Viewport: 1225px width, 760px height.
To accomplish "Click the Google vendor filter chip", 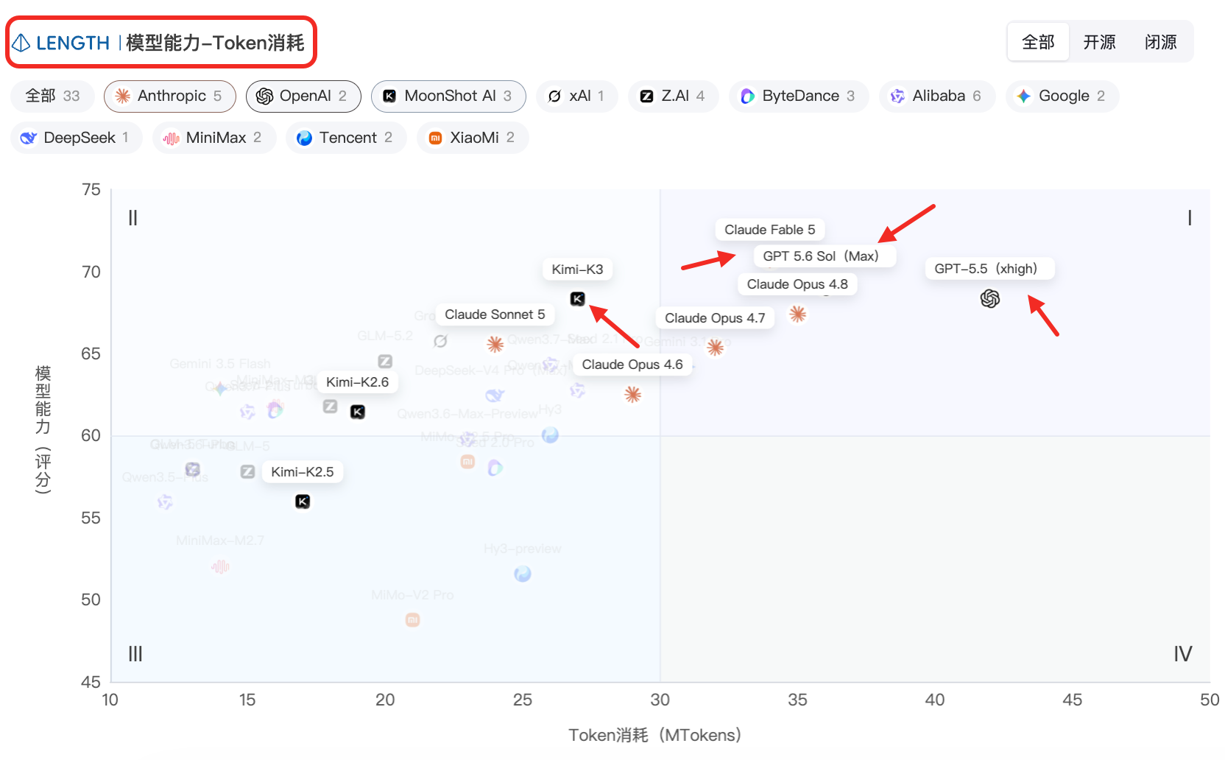I will [x=1062, y=96].
